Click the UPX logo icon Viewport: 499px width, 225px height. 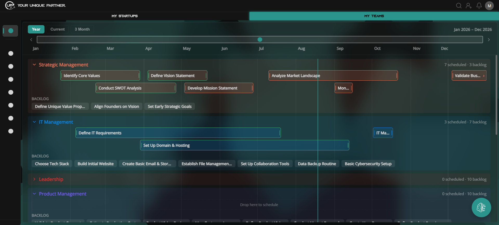10,5
